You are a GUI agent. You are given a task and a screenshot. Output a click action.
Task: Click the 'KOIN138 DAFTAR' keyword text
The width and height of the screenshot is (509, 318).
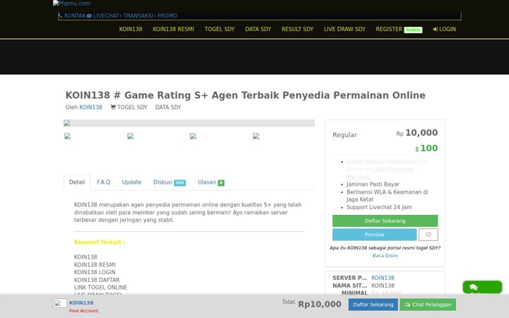pos(97,280)
